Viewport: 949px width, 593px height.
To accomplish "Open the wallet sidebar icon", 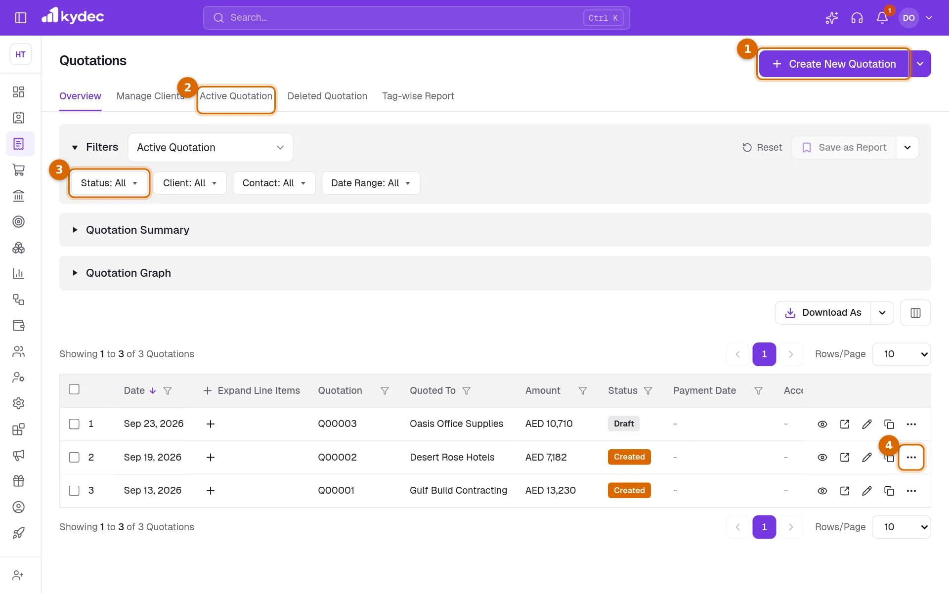I will point(19,326).
